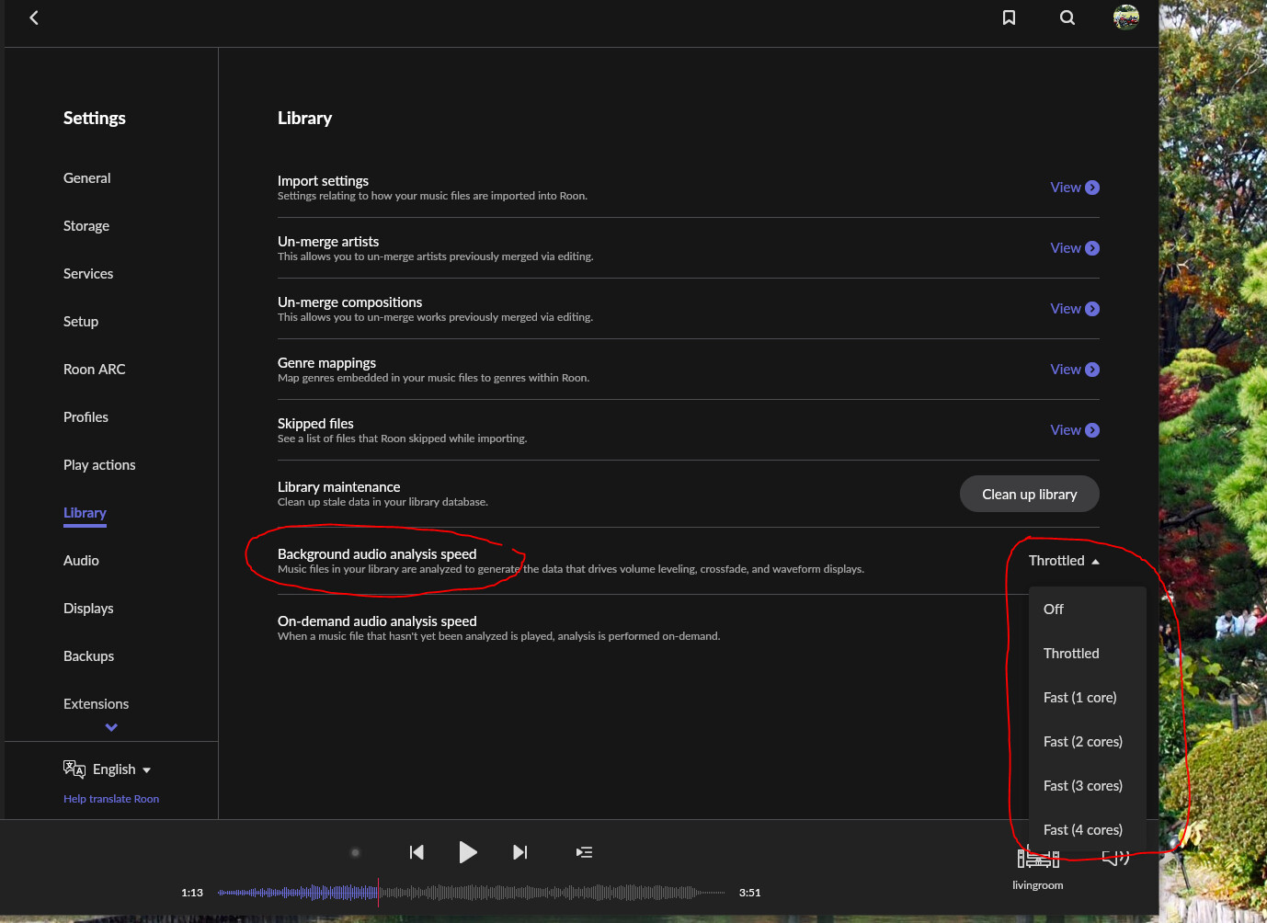Open the play queue icon
1267x923 pixels.
coord(584,852)
